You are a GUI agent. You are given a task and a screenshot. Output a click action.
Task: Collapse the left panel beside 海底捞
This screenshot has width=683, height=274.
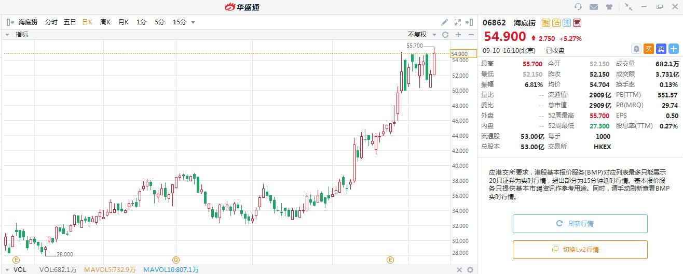point(9,22)
